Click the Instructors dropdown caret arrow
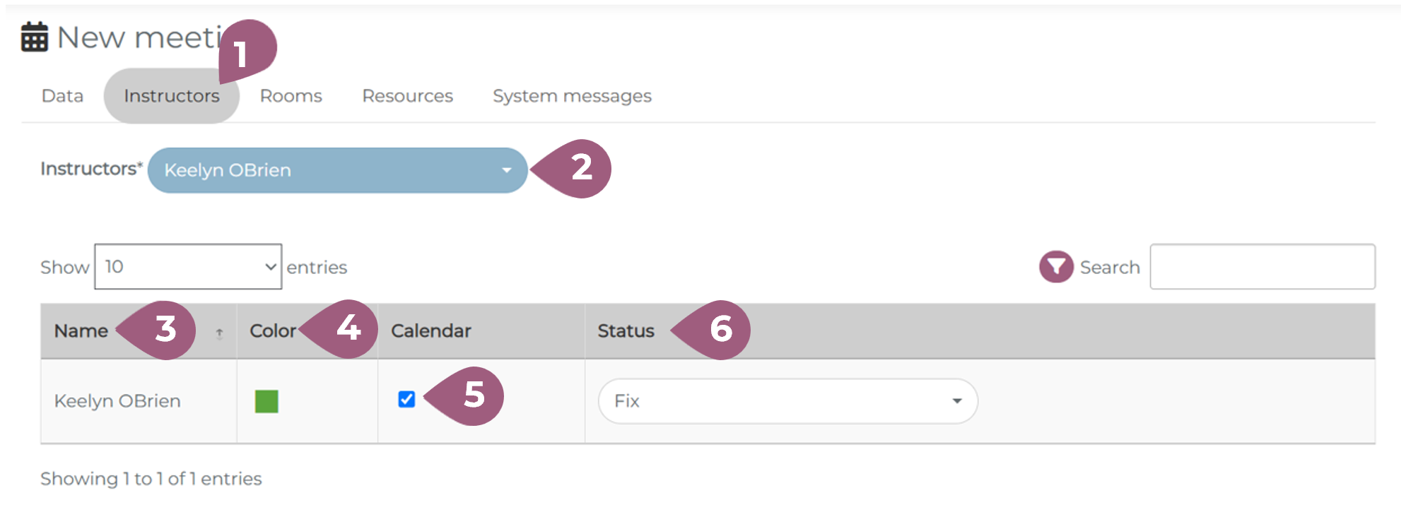The width and height of the screenshot is (1401, 512). tap(506, 170)
